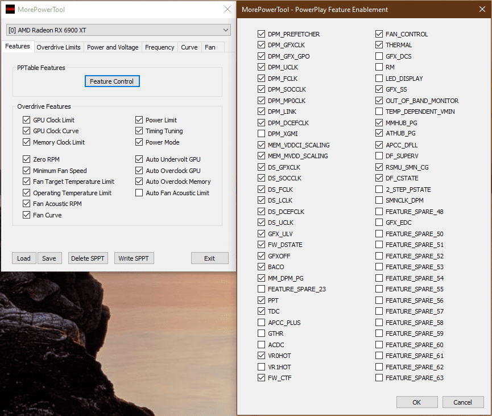The image size is (492, 416).
Task: Enable TEMP_DEPENDENT_VMIN checkbox
Action: 379,112
